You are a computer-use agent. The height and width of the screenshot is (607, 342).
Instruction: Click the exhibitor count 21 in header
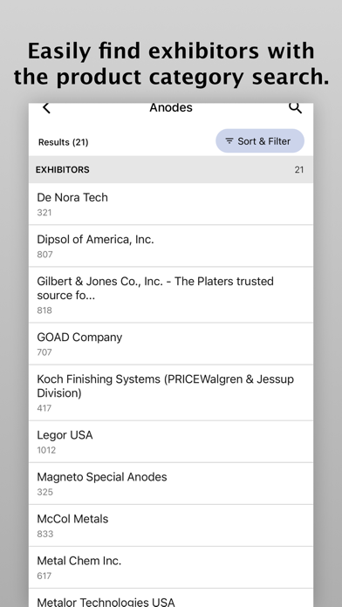click(x=299, y=169)
